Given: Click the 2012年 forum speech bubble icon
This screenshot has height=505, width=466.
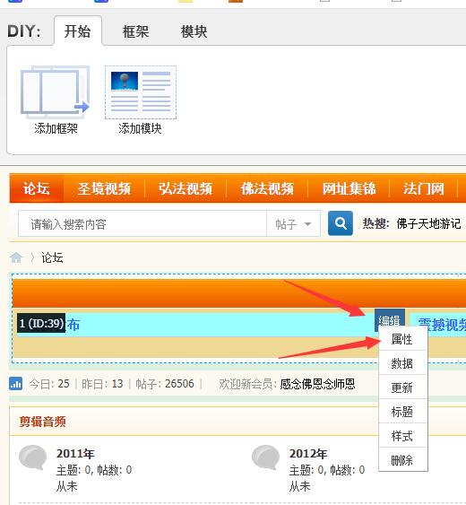Looking at the screenshot, I should tap(266, 457).
